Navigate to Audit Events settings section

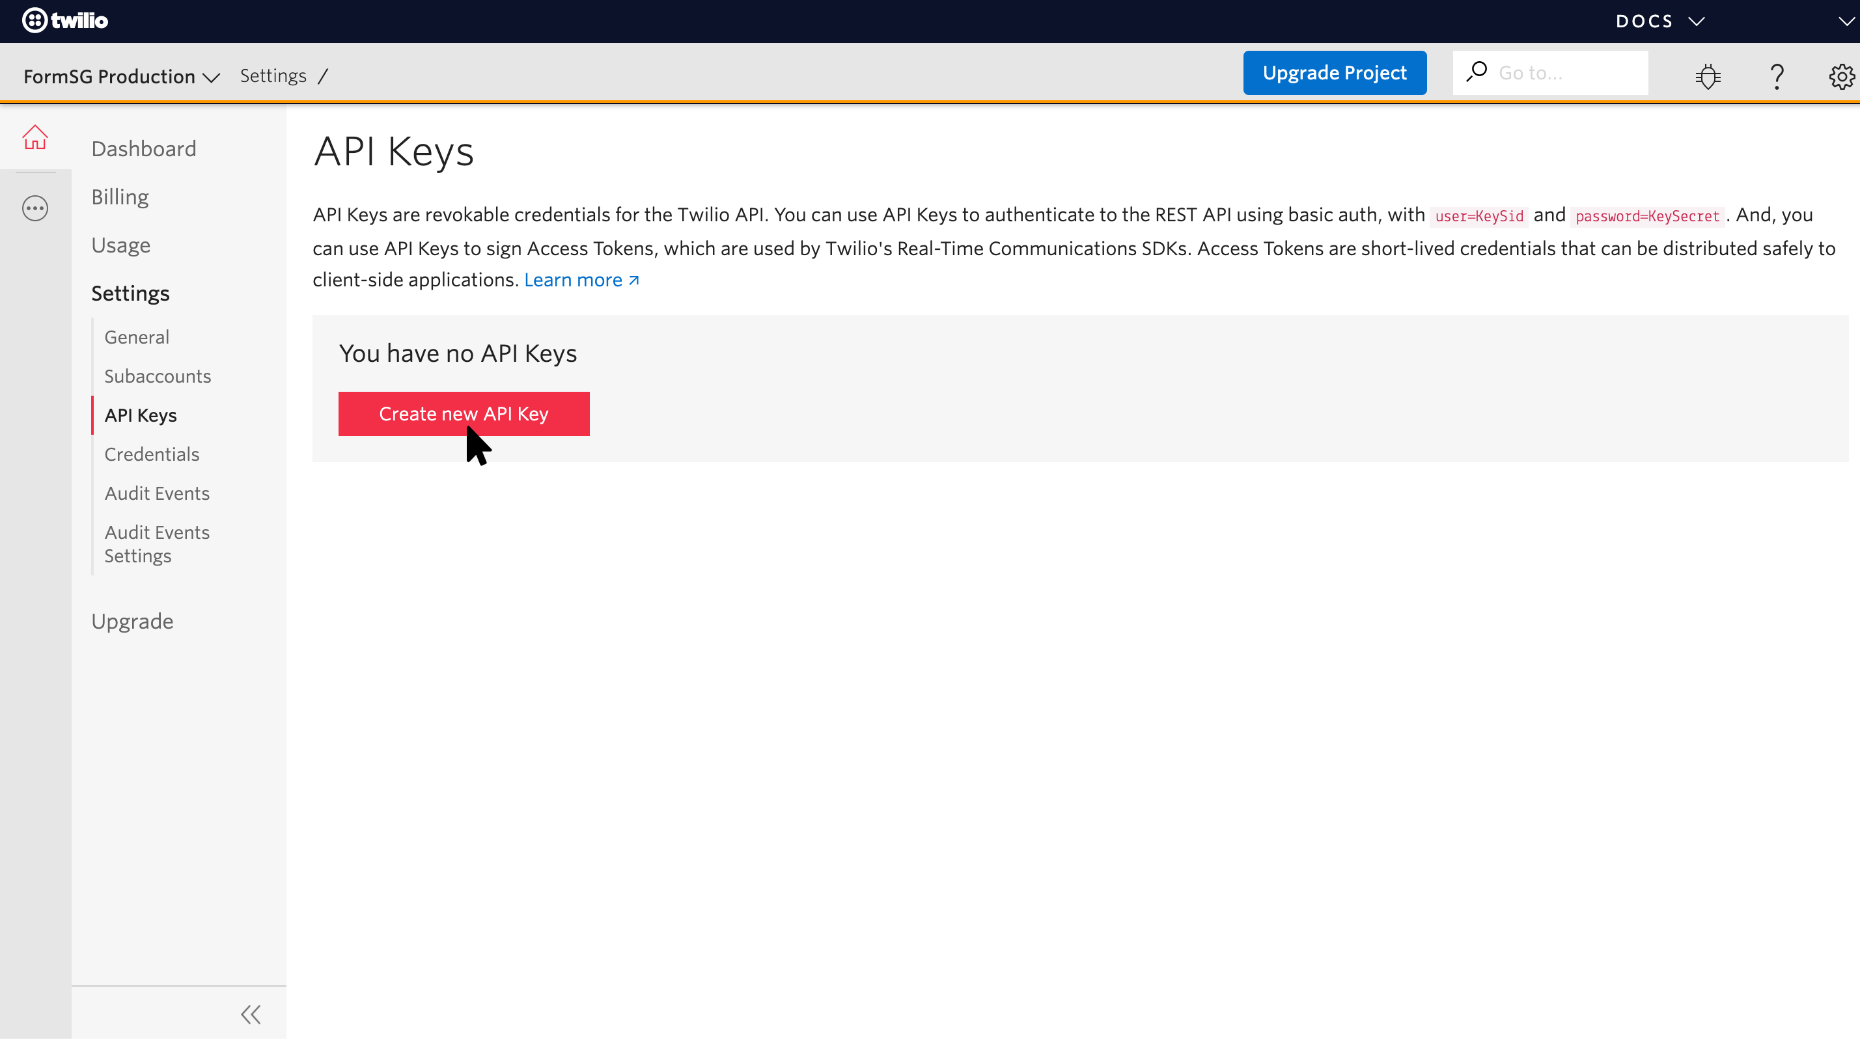[x=157, y=544]
